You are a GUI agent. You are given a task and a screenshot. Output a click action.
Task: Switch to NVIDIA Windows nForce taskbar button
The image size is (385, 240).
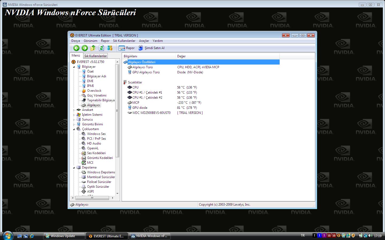pos(150,236)
